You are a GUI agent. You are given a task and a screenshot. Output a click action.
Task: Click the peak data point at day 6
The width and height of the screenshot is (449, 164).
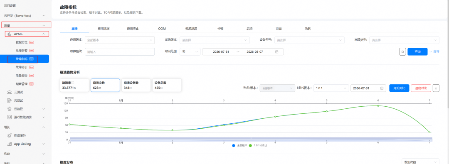[378, 105]
